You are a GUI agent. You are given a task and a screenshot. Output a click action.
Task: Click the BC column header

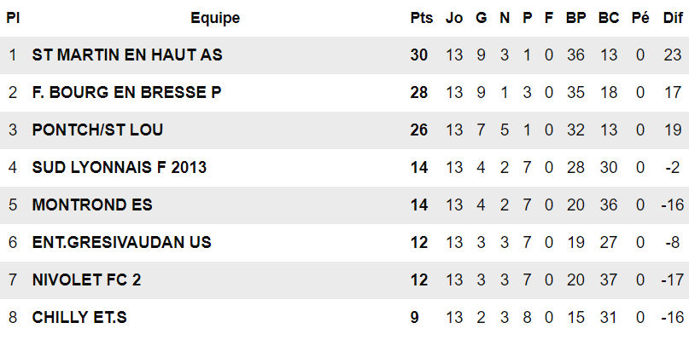(x=609, y=18)
